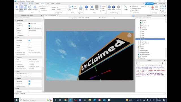Viewport: 181px width, 102px height.
Task: Expand the selected Prices item arrow
Action: click(x=139, y=39)
